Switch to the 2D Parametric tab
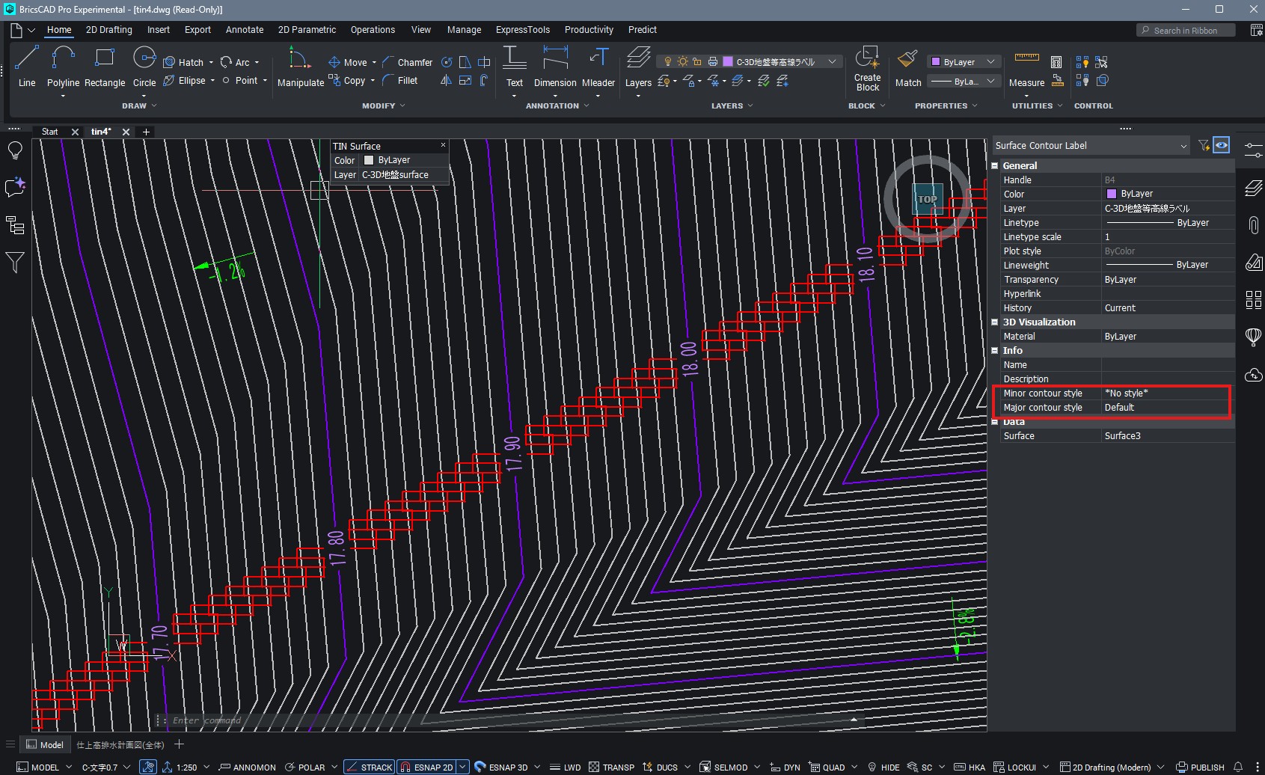1265x775 pixels. point(307,30)
